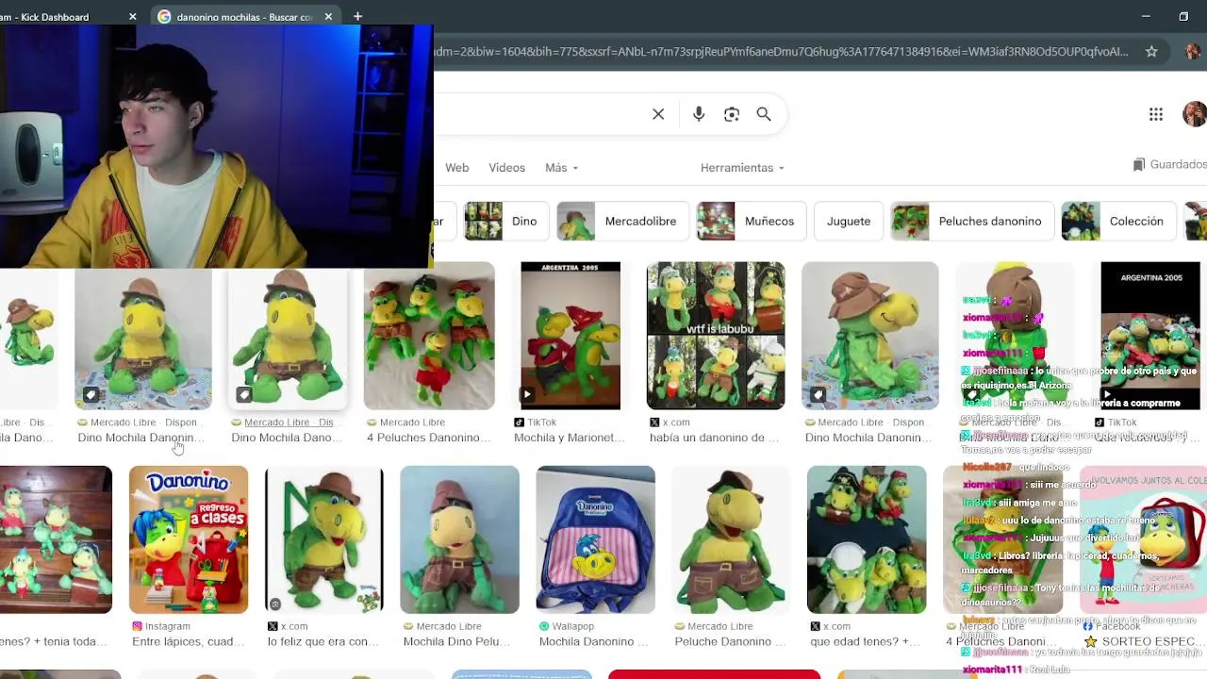This screenshot has width=1207, height=679.
Task: Select the danonino mochilas Google tab
Action: pos(243,16)
